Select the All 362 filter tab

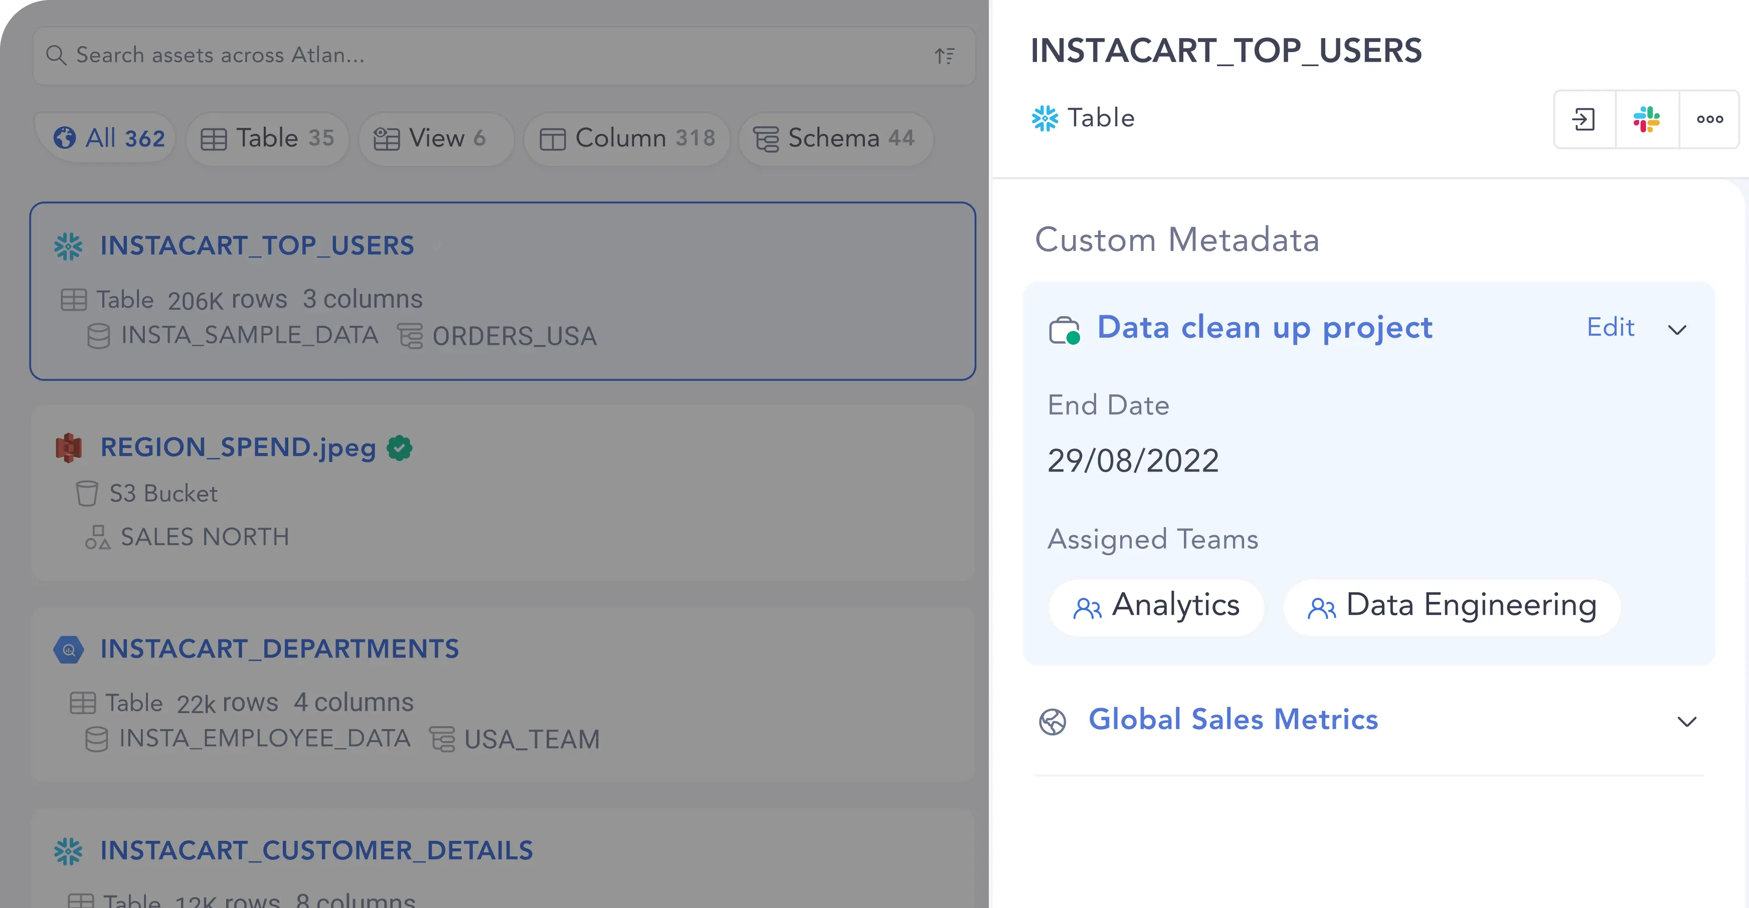point(107,138)
